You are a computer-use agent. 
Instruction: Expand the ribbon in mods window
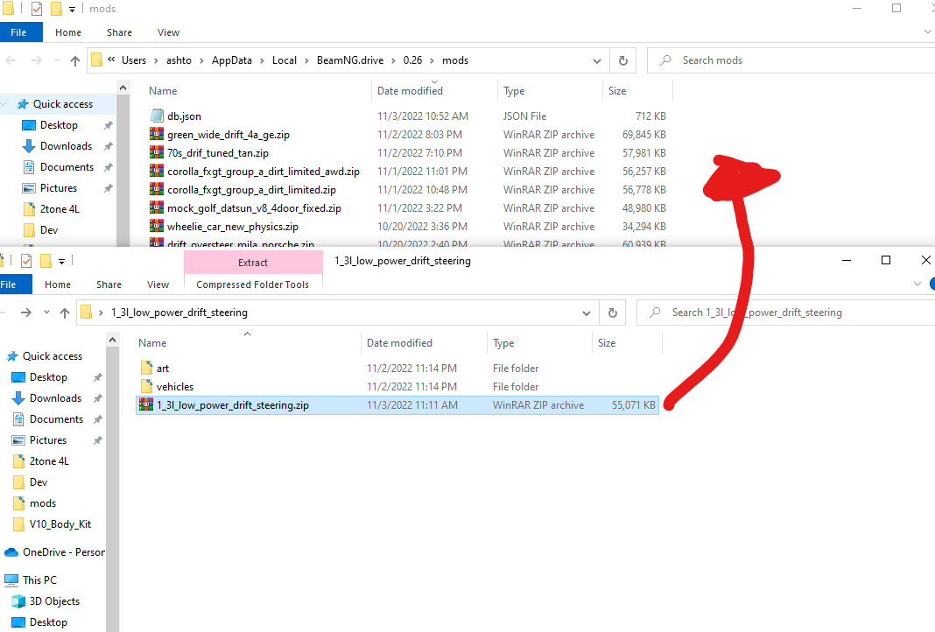click(928, 32)
